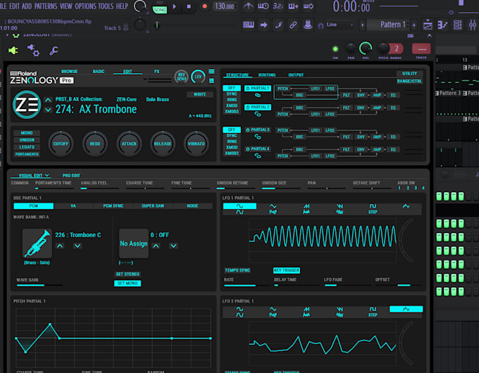The image size is (479, 373).
Task: Enable PARTIAL 3 switch
Action: 258,130
